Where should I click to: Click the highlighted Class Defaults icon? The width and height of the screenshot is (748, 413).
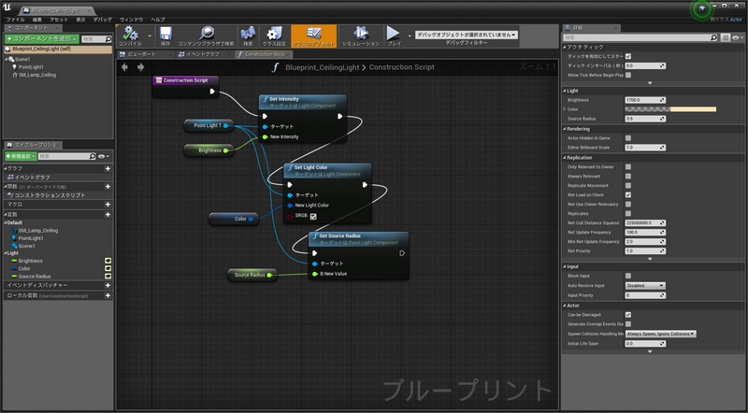(x=313, y=34)
